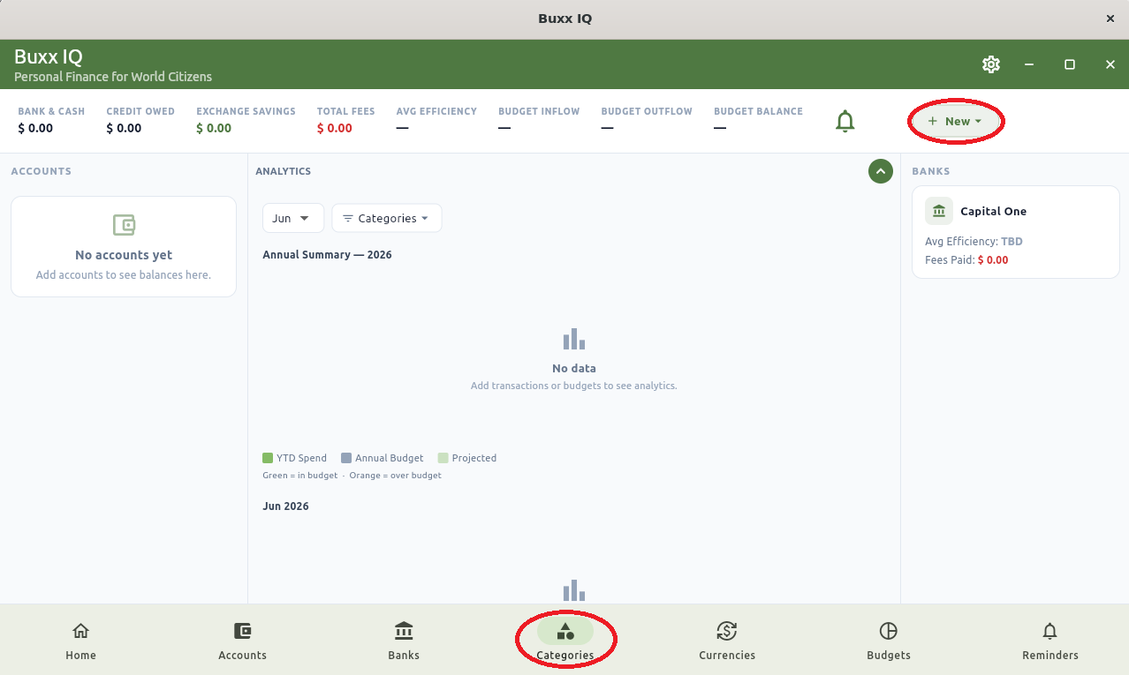Open the Accounts wallet icon
The image size is (1129, 675).
[x=242, y=631]
